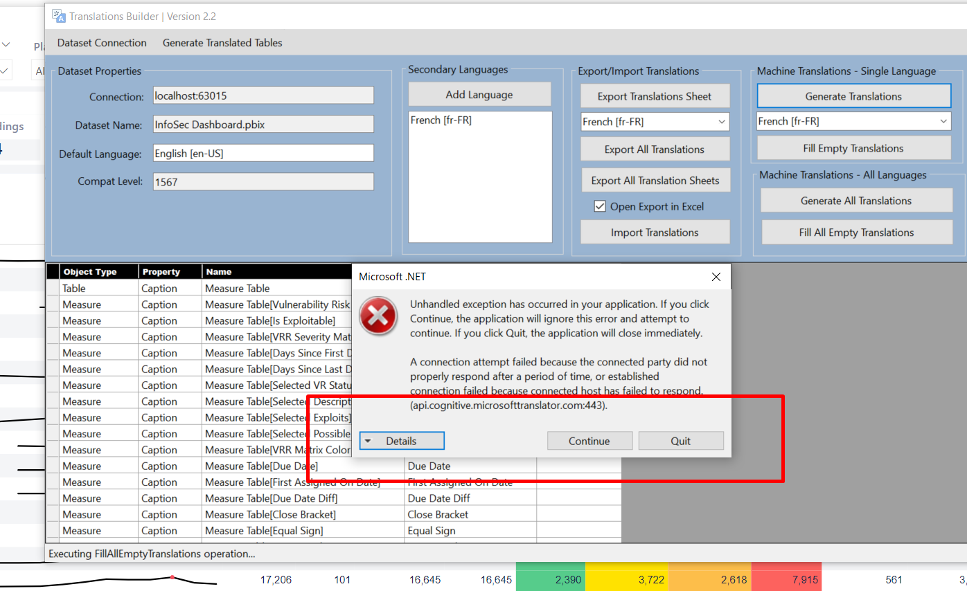Expand the Details section of error dialog
Screen dimensions: 967x591
pos(402,441)
